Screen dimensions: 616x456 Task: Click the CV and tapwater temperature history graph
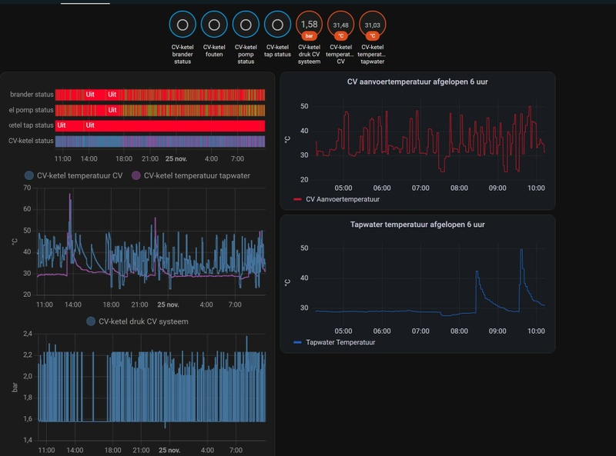152,241
